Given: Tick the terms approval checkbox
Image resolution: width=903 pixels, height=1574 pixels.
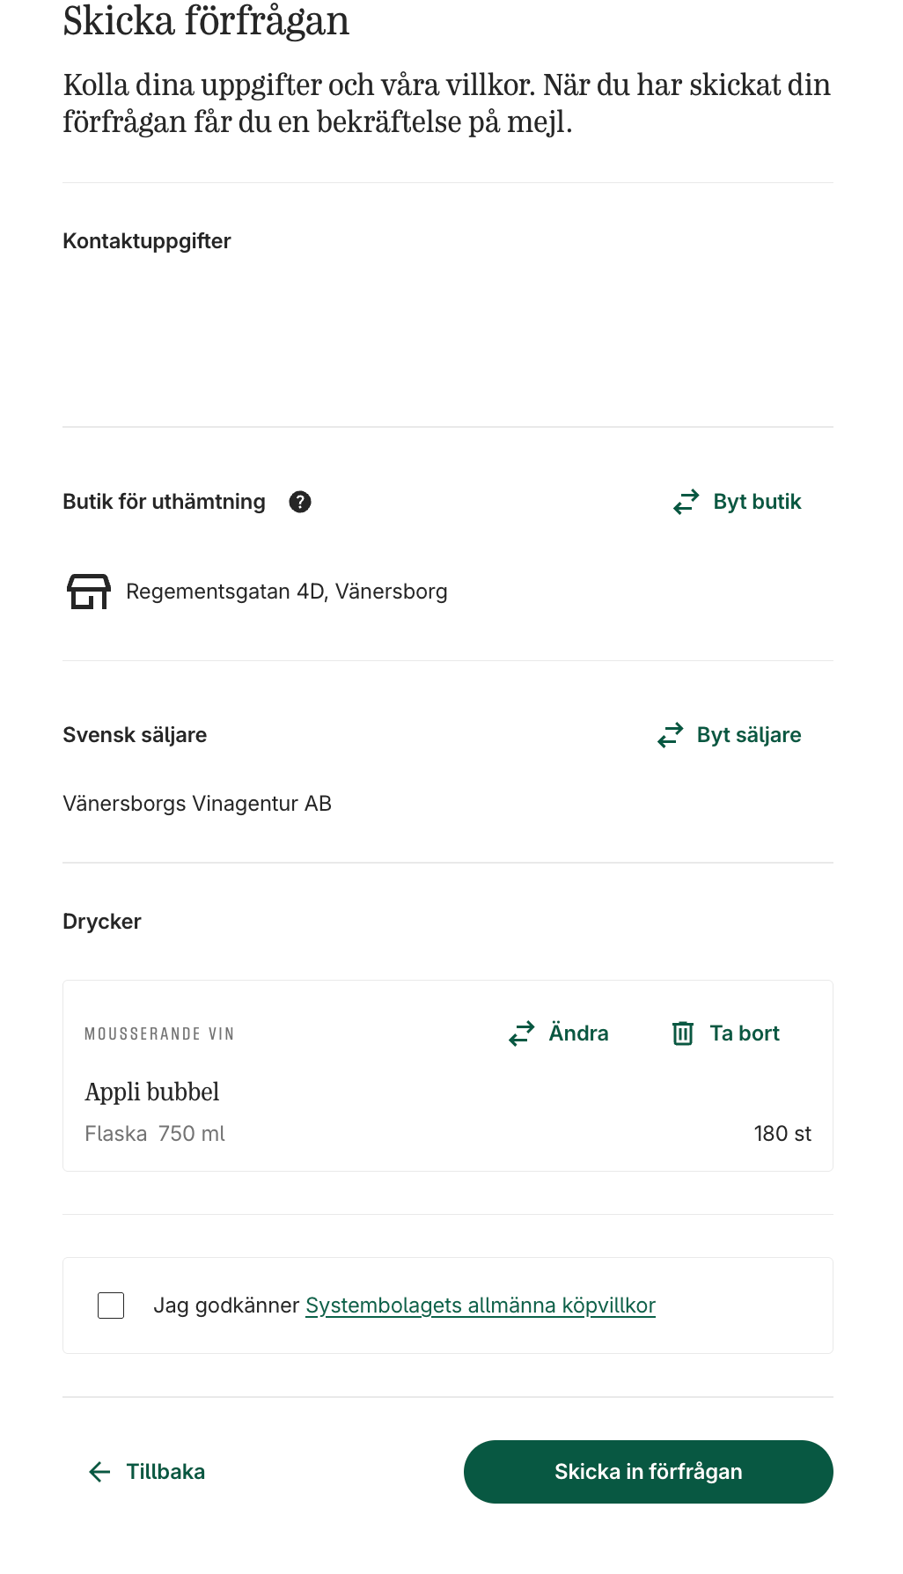Looking at the screenshot, I should click(111, 1306).
